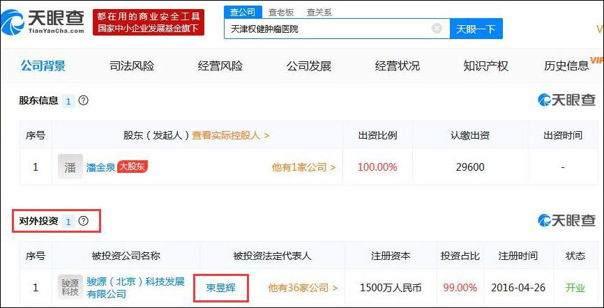Open the 经营状况 navigation tab

[398, 66]
